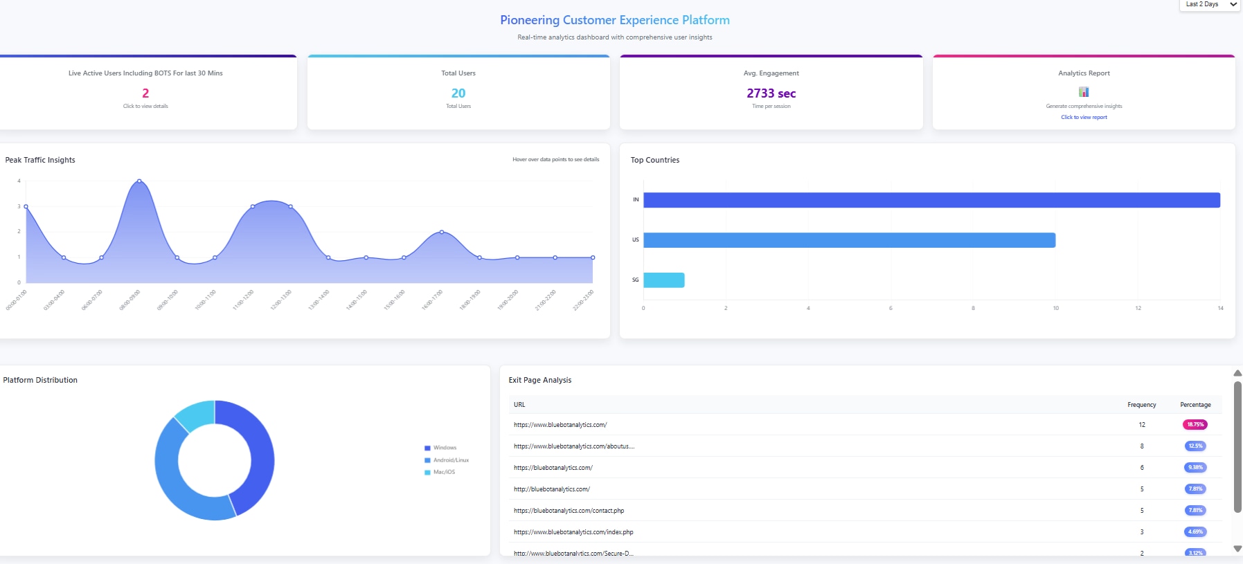Click the https://bluebotanalytics.com/ URL row

[x=553, y=468]
